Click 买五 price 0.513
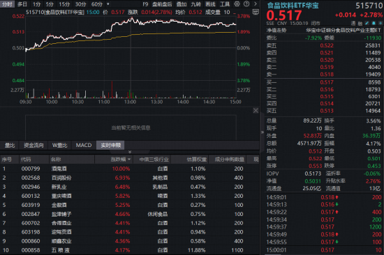384x255 pixels. click(327, 111)
